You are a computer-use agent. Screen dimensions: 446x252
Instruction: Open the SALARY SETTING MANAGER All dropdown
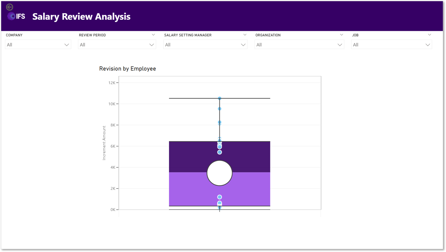205,45
